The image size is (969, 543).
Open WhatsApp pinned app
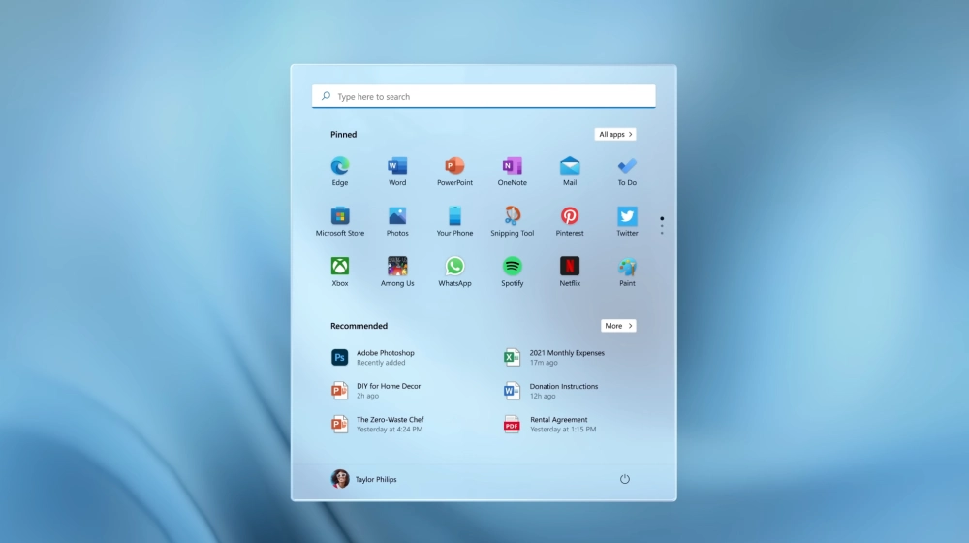point(454,267)
